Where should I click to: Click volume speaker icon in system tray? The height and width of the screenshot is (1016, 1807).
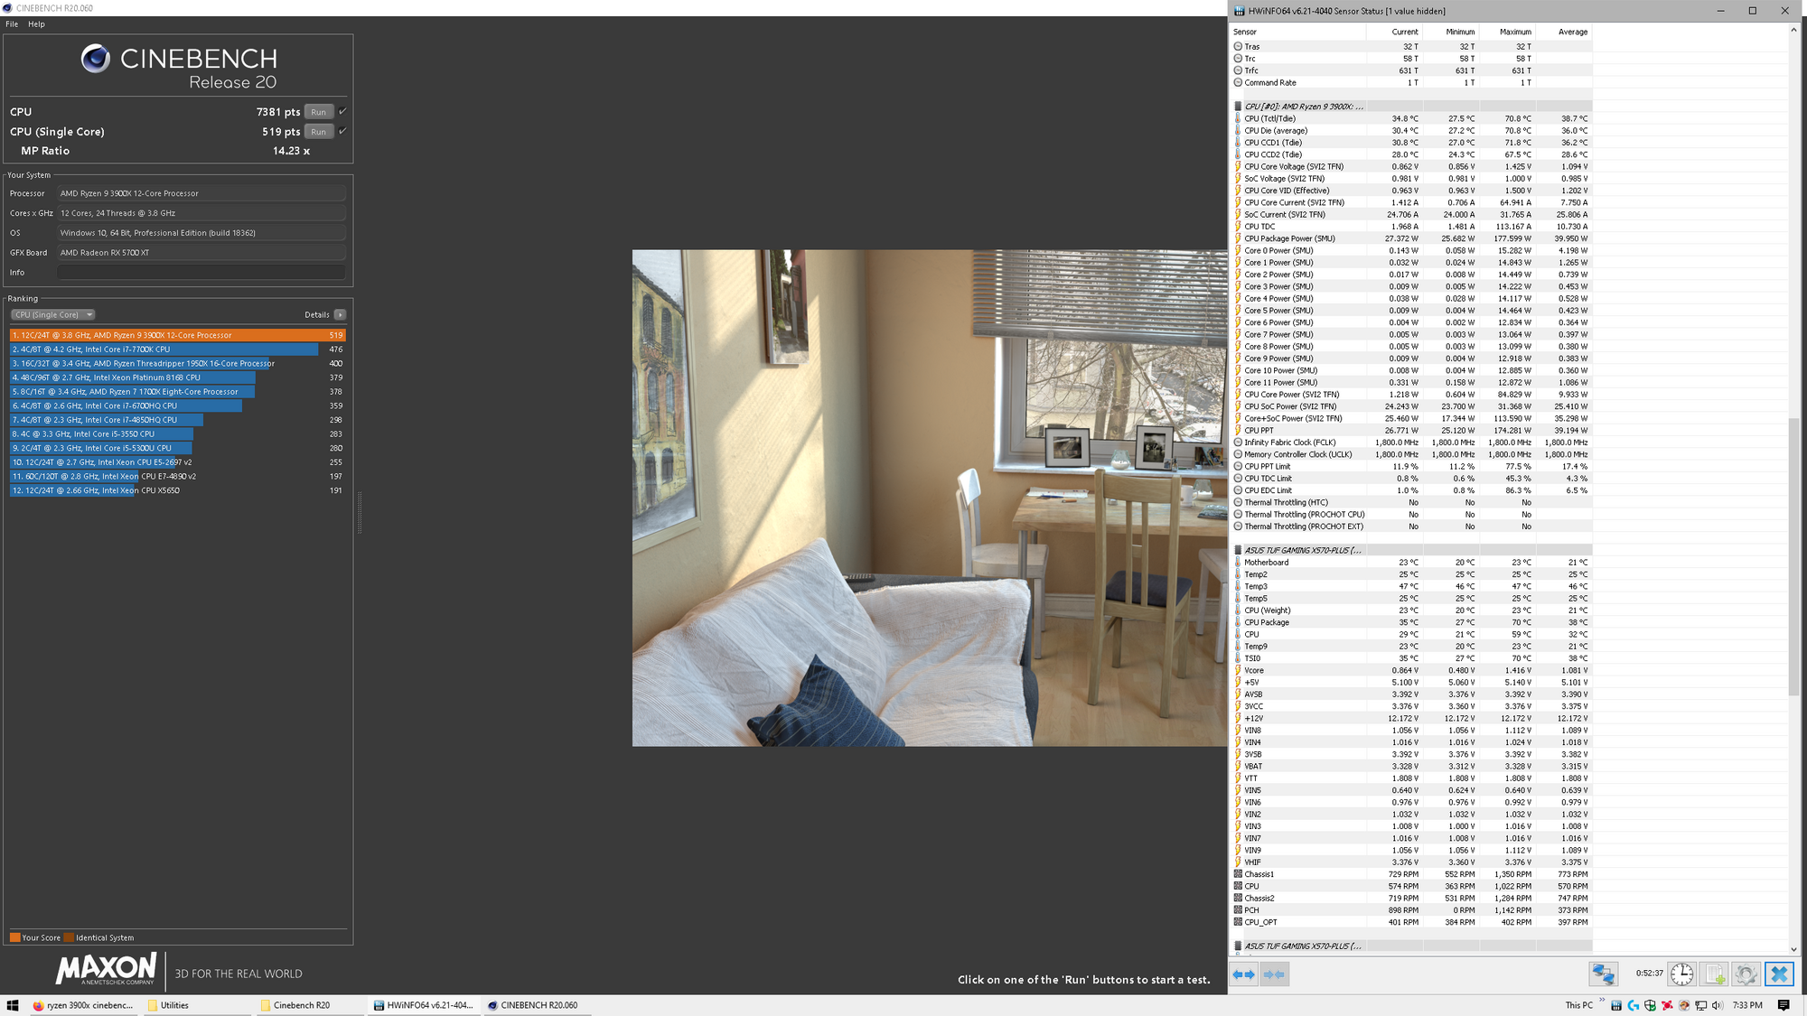click(1717, 1005)
